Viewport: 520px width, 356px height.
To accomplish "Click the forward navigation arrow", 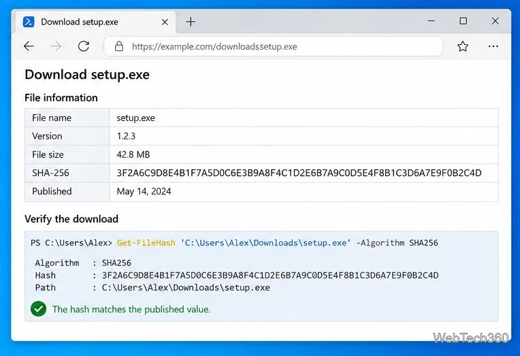I will [56, 46].
